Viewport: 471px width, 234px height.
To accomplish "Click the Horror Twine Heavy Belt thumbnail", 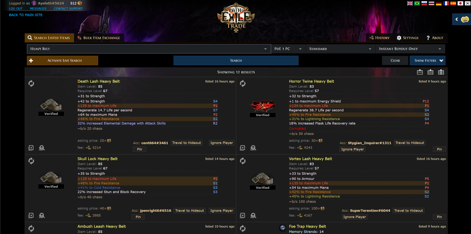I will pos(262,106).
